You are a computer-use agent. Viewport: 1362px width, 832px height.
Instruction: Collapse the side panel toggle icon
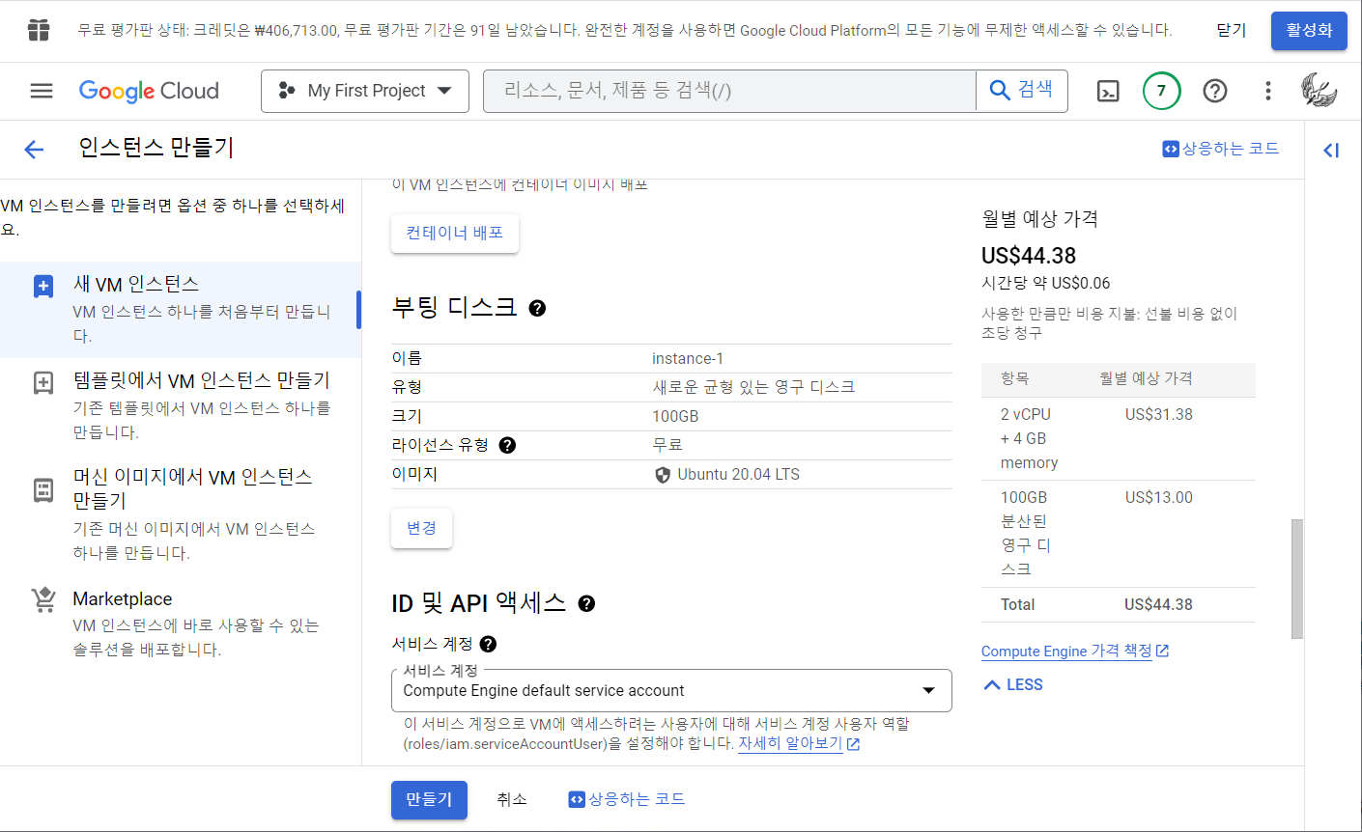coord(1331,150)
